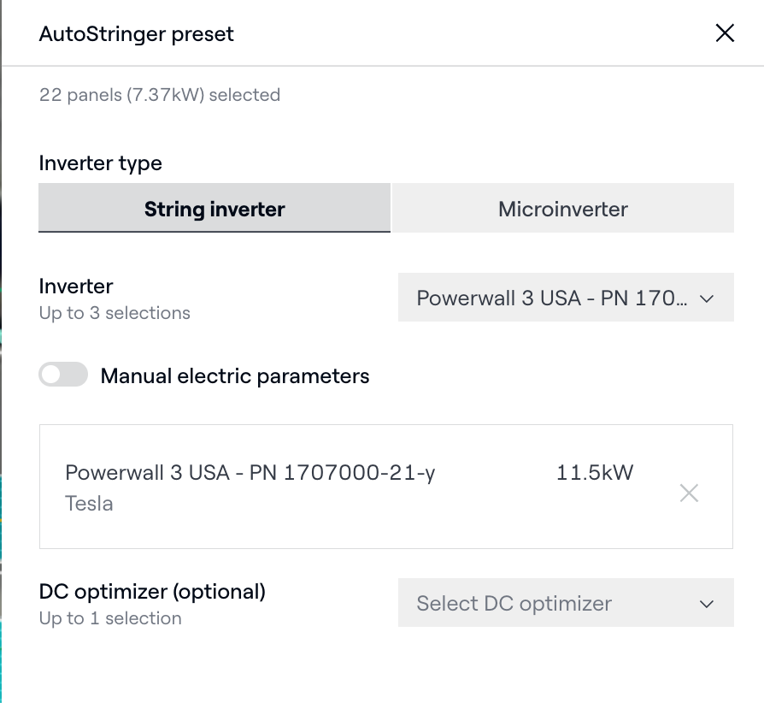
Task: Click the chevron on the Inverter dropdown
Action: point(707,298)
